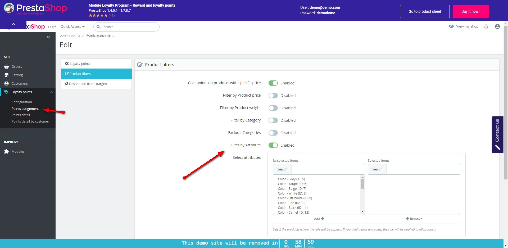Screen dimensions: 508x248
Task: Click the View my shop eye icon
Action: pyautogui.click(x=451, y=26)
